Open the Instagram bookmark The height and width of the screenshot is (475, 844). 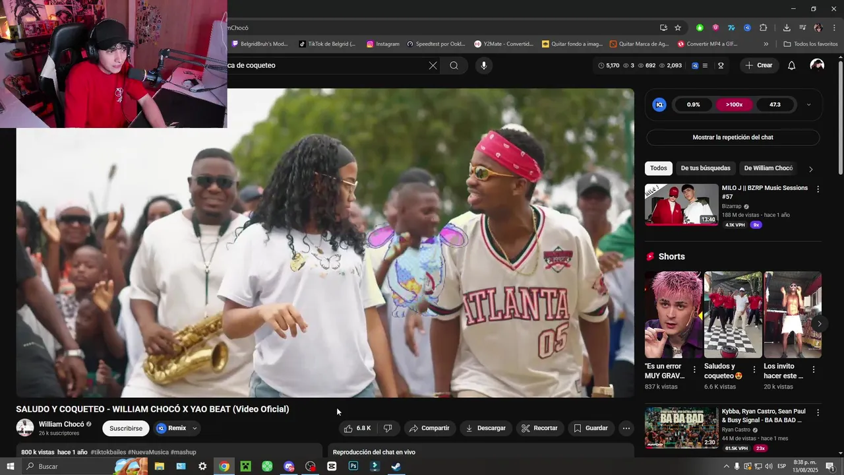pyautogui.click(x=383, y=44)
